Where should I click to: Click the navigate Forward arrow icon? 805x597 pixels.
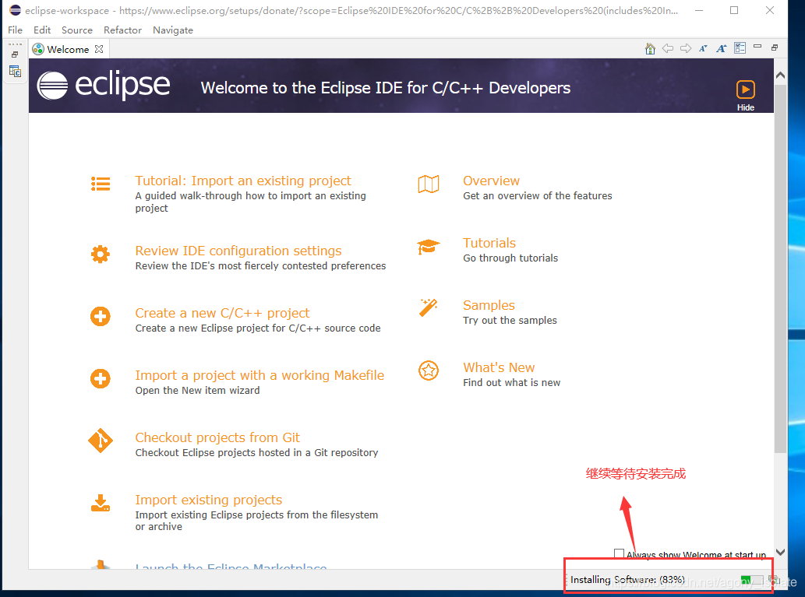685,49
